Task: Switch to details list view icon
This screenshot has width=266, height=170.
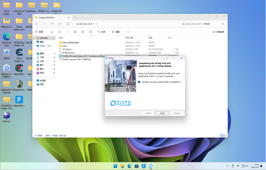Action: (222, 136)
